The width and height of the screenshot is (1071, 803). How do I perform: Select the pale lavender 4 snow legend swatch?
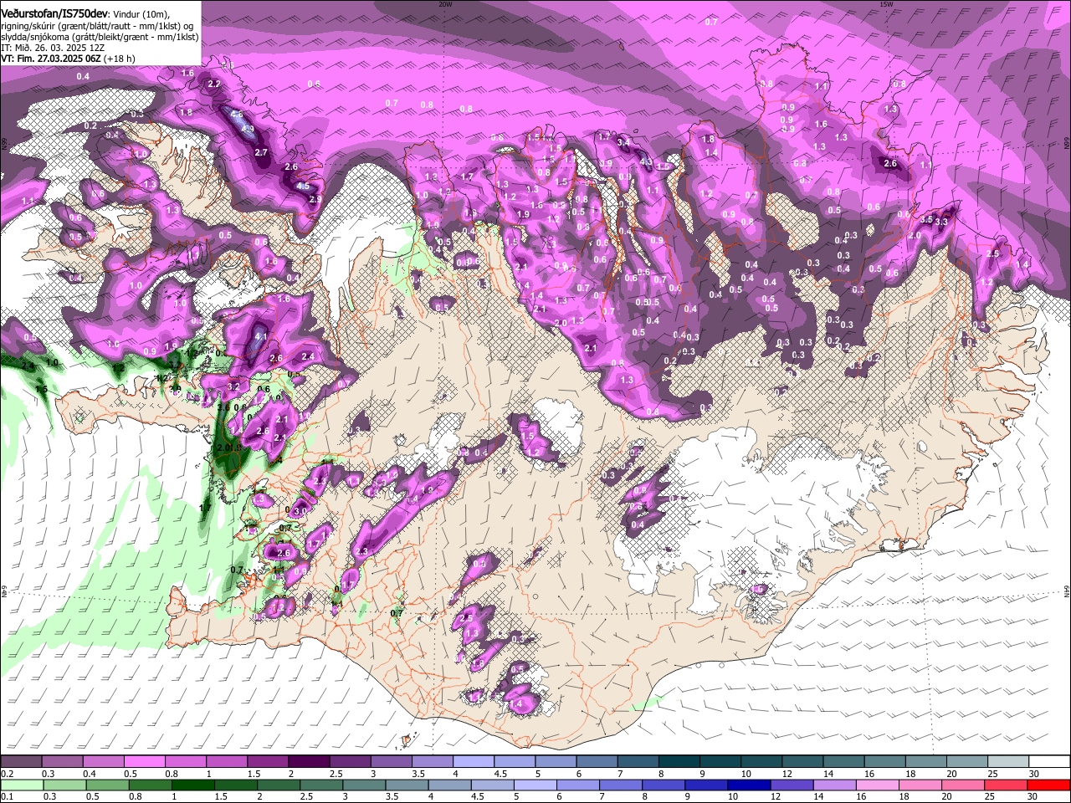pyautogui.click(x=474, y=762)
